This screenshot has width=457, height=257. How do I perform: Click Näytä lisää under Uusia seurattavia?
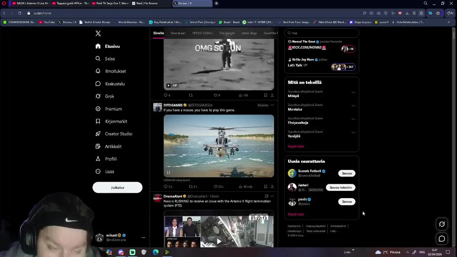point(296,215)
